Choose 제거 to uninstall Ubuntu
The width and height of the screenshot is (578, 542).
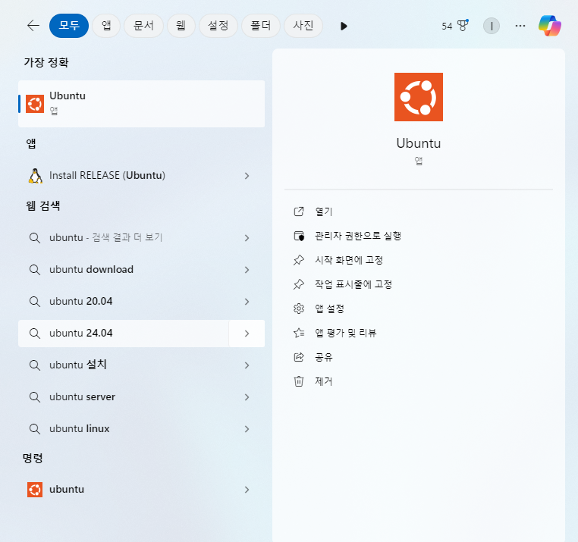click(324, 382)
